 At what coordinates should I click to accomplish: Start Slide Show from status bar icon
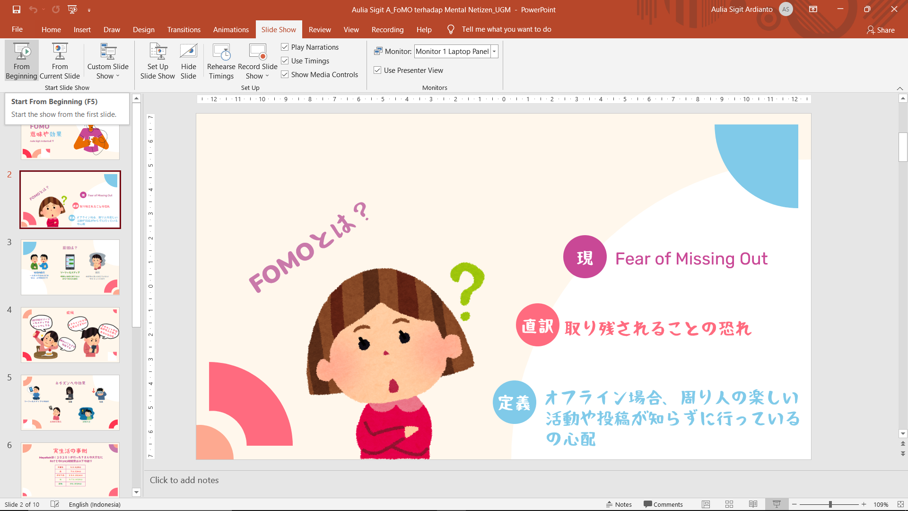click(777, 504)
